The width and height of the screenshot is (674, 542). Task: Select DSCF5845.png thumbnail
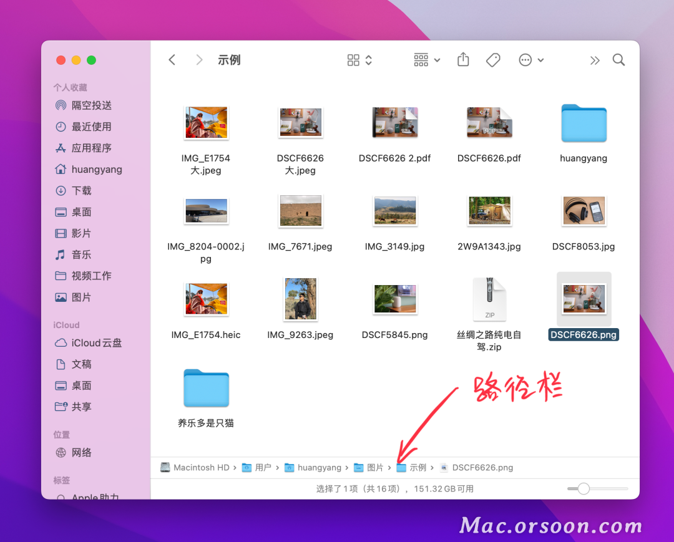coord(395,299)
